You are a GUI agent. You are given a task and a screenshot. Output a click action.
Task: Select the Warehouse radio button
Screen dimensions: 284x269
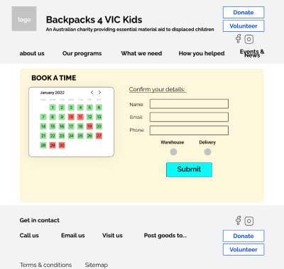pos(173,152)
